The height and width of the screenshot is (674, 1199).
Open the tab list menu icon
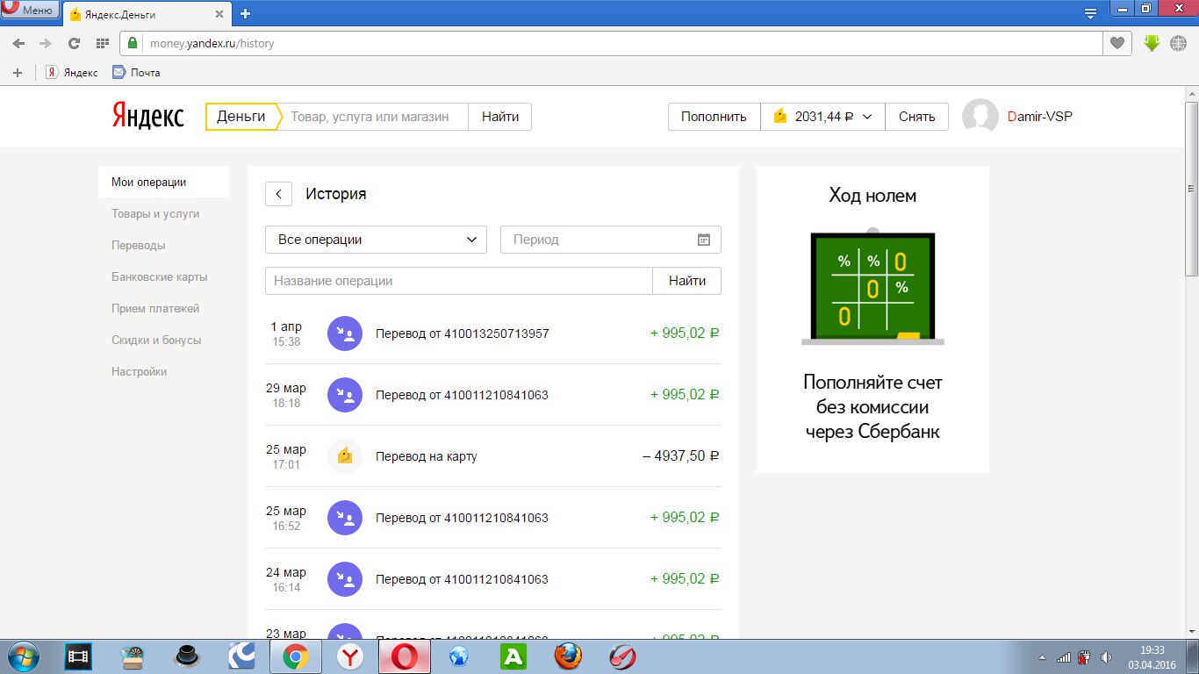[1090, 13]
